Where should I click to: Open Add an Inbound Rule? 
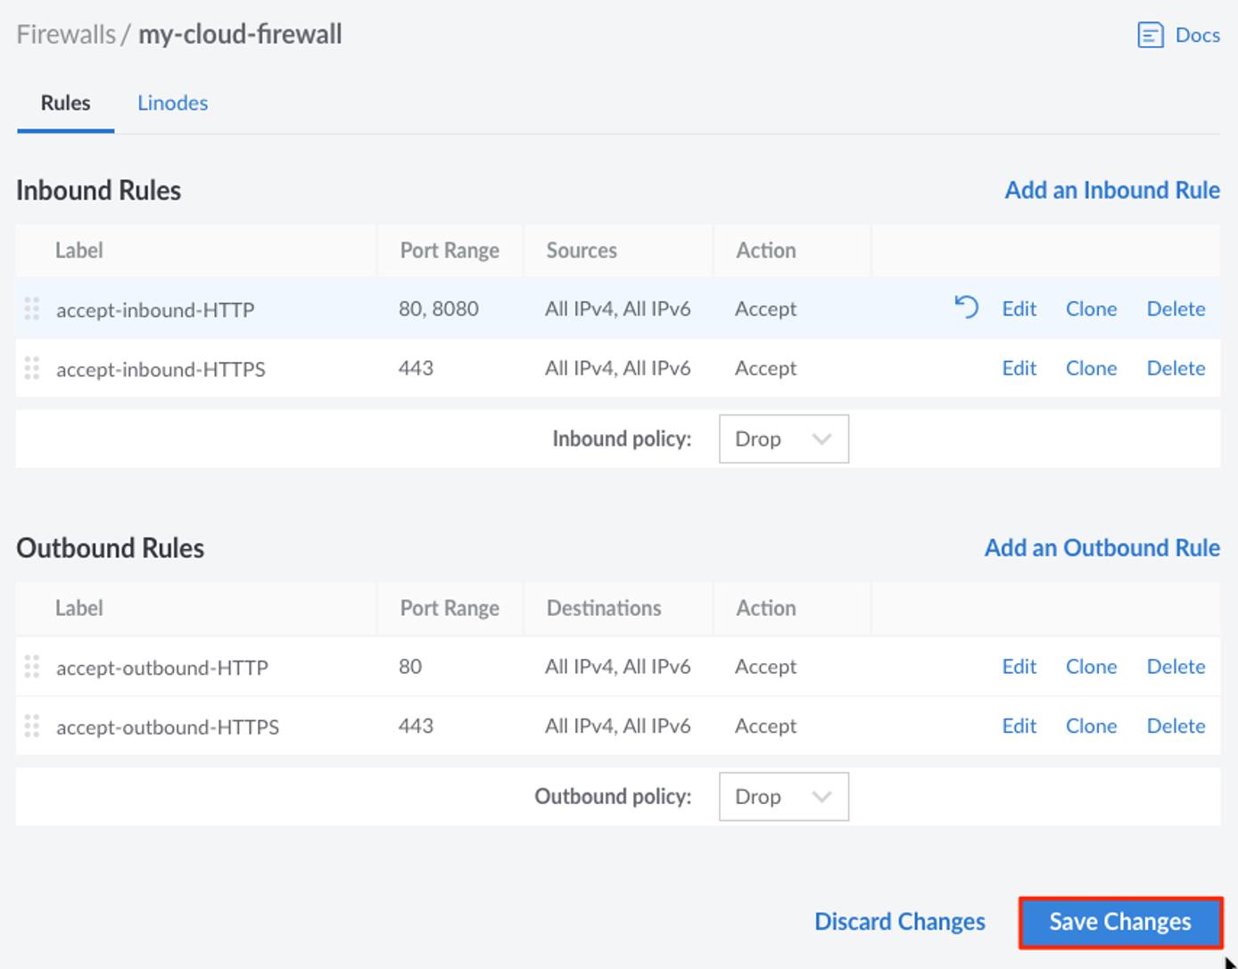click(1111, 190)
